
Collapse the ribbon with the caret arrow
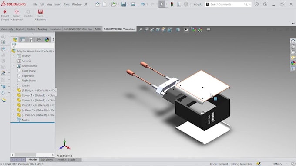coord(293,23)
